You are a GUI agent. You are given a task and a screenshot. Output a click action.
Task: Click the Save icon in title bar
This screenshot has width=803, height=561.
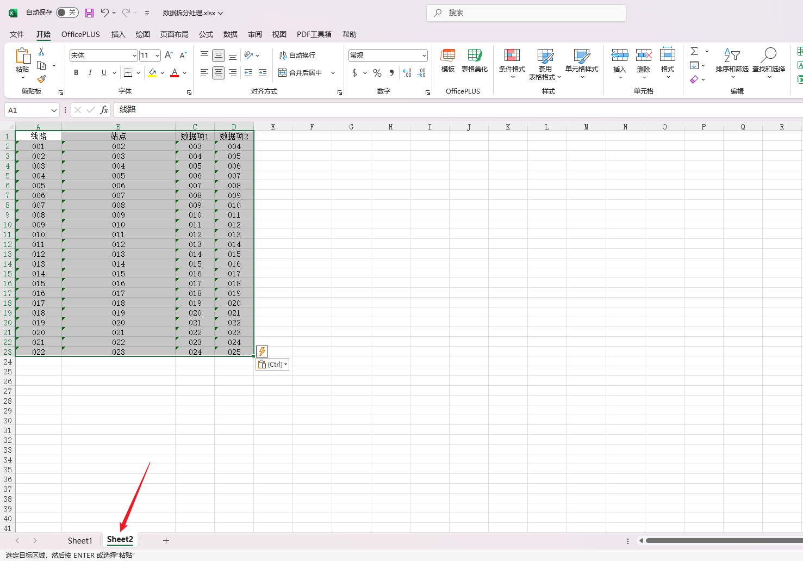coord(89,13)
